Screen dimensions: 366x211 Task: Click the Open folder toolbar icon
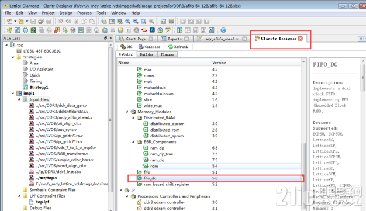click(x=21, y=22)
